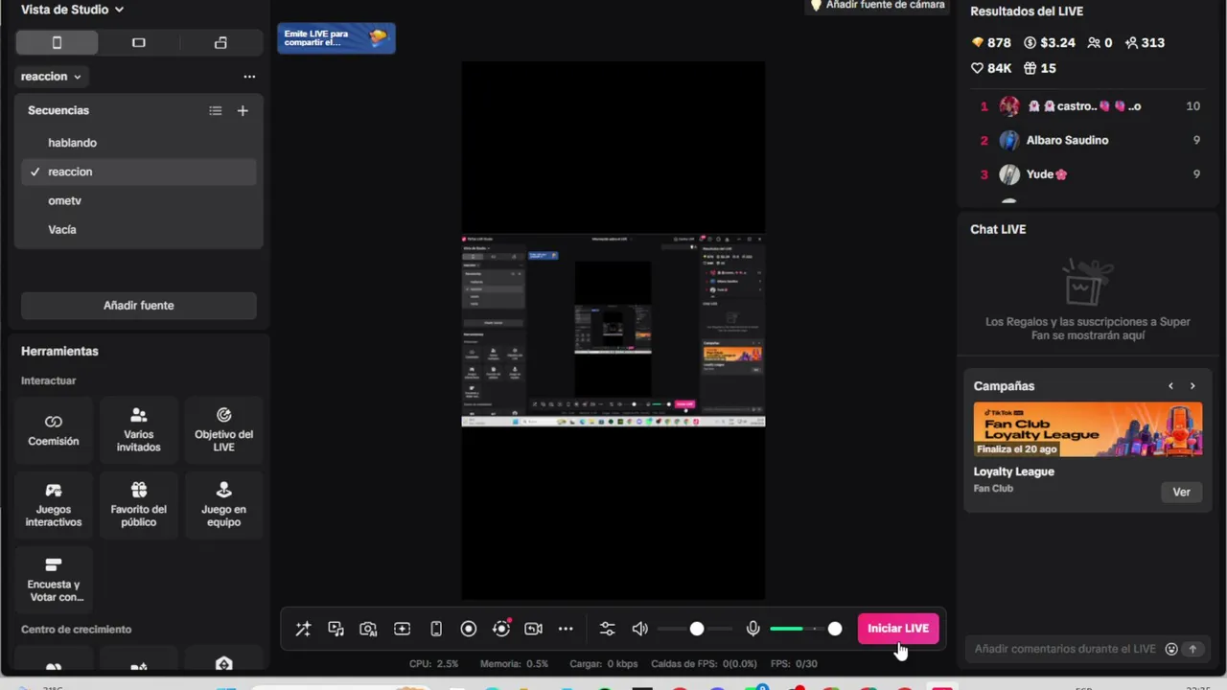Image resolution: width=1227 pixels, height=690 pixels.
Task: Click the stream preview canvas
Action: tap(613, 331)
